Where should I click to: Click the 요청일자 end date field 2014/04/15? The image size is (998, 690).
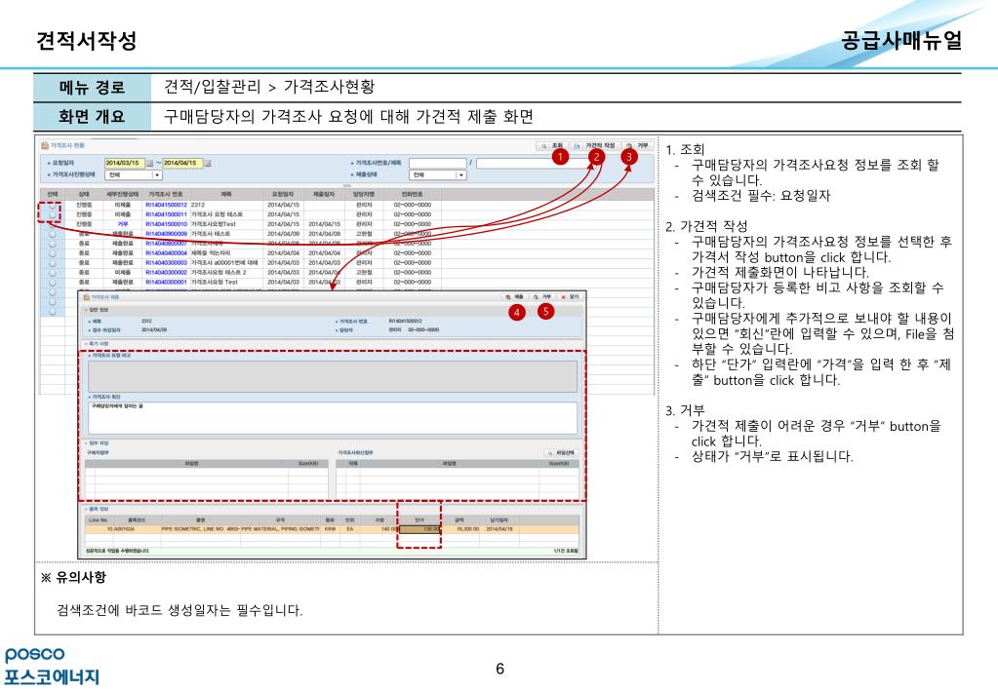pyautogui.click(x=182, y=164)
